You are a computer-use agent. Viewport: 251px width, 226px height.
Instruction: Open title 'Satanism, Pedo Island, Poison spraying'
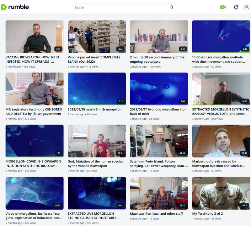click(159, 163)
